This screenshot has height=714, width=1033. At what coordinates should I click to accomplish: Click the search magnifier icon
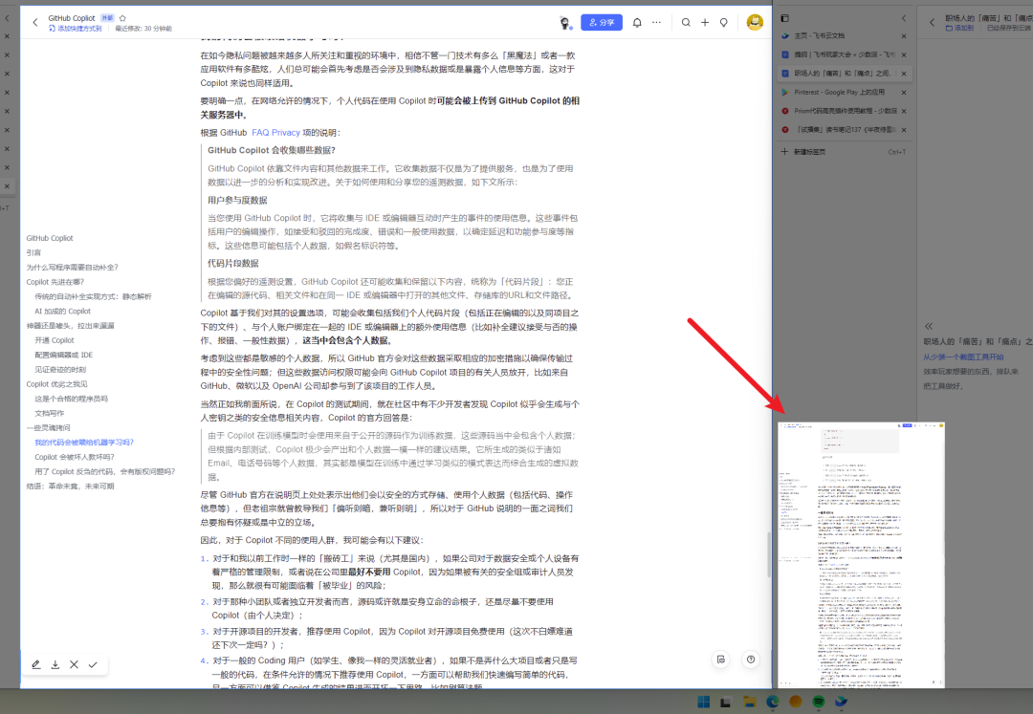(x=686, y=22)
